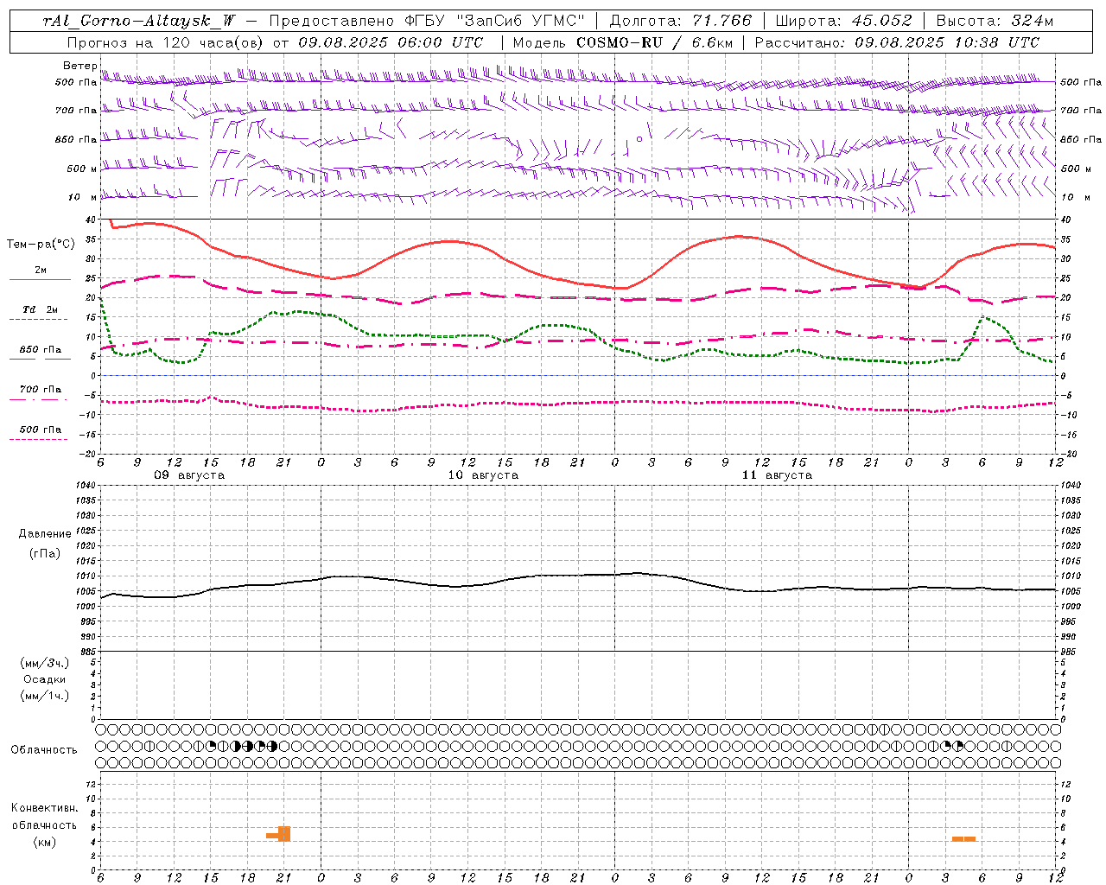Click the 985 value on the right pressure axis
The width and height of the screenshot is (1106, 885).
point(1070,652)
